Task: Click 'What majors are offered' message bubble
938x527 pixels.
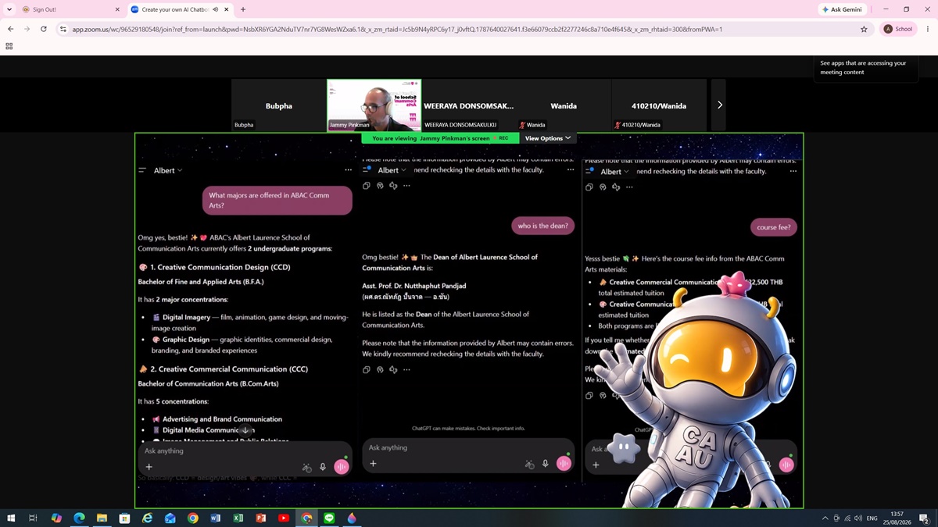Action: (277, 201)
